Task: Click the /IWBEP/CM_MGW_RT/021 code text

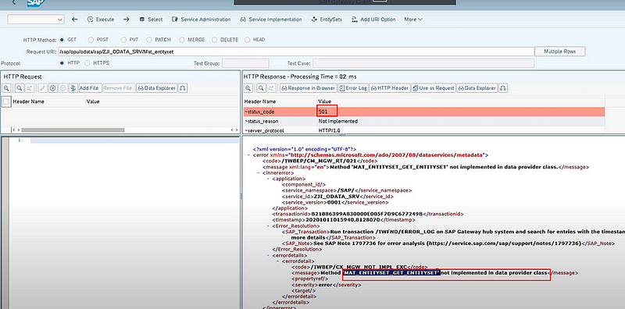Action: click(319, 161)
